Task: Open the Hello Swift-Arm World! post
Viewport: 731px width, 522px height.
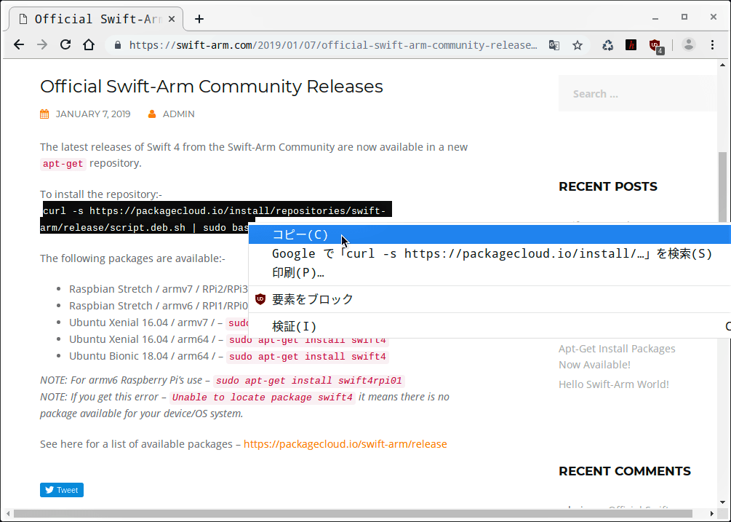Action: 613,384
